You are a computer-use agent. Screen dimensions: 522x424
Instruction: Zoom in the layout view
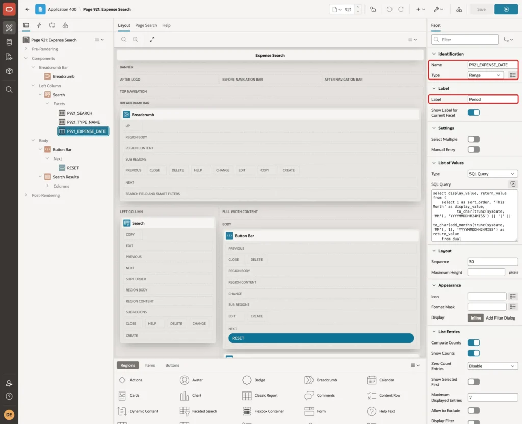[136, 39]
